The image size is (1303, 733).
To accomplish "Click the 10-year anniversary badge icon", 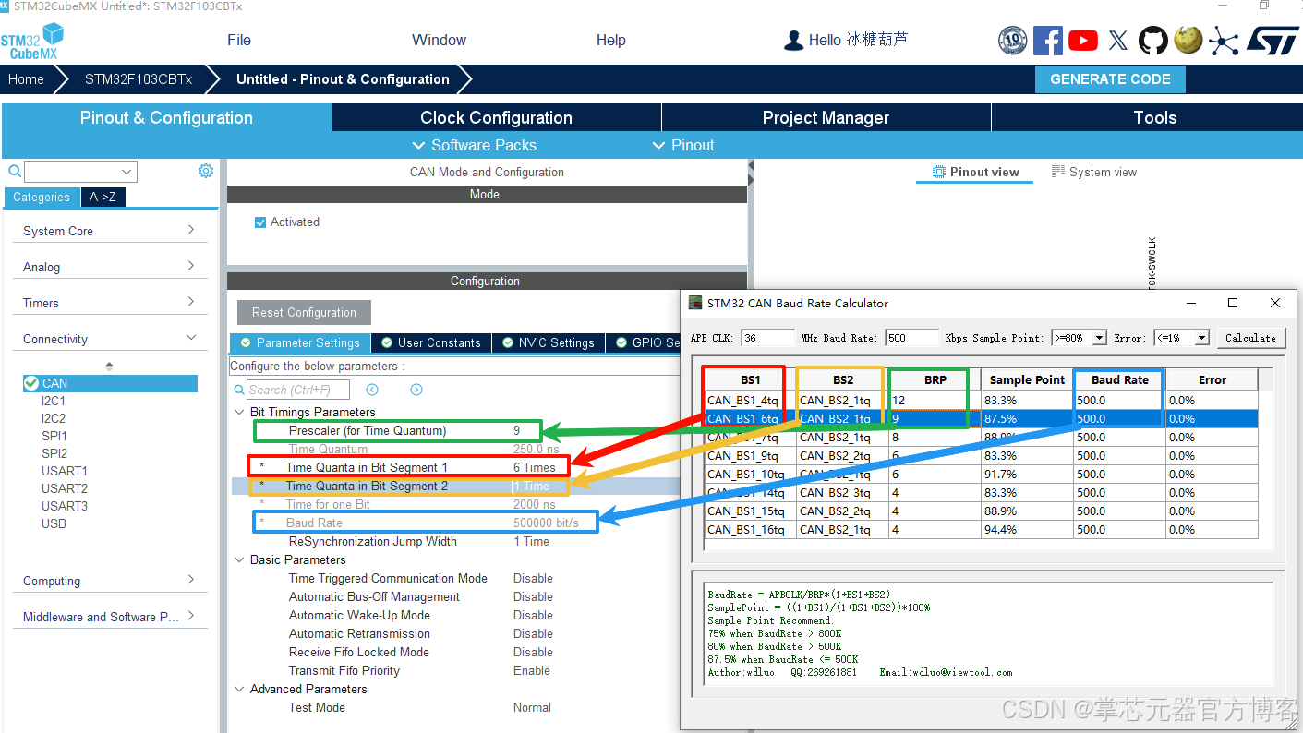I will (1013, 40).
